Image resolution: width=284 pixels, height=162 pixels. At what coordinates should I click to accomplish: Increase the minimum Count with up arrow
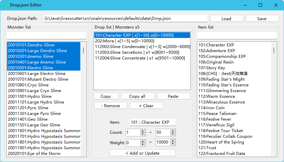click(x=143, y=131)
